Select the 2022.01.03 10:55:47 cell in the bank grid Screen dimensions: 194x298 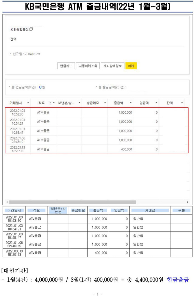[18, 131]
